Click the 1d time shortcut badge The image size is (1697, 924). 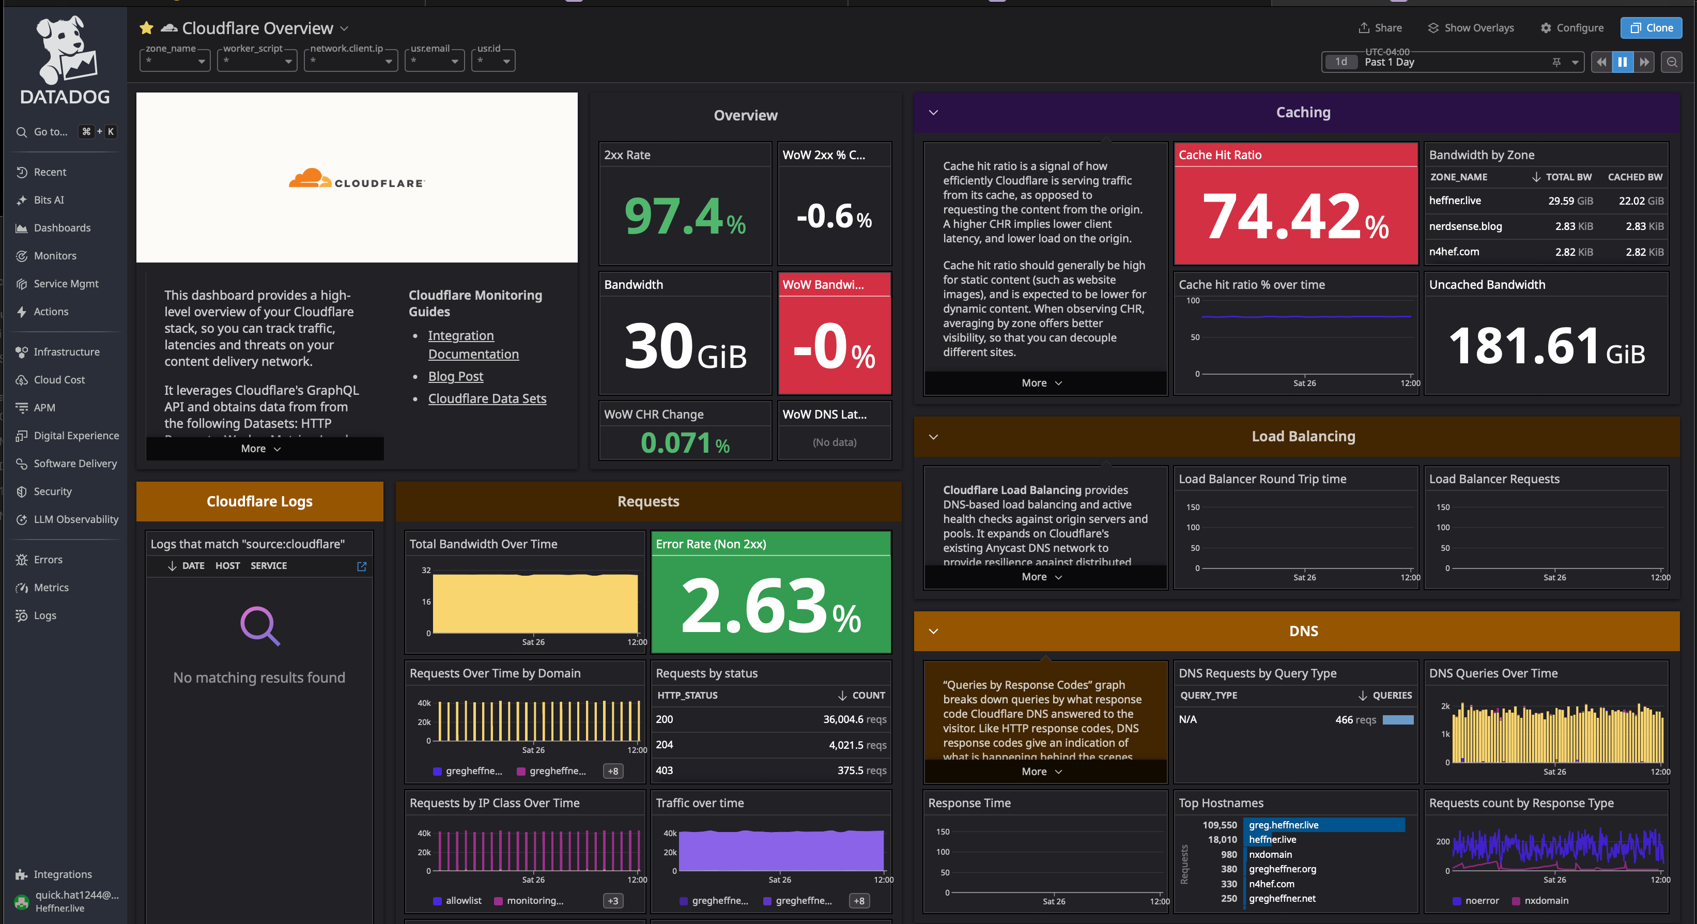[x=1340, y=62]
